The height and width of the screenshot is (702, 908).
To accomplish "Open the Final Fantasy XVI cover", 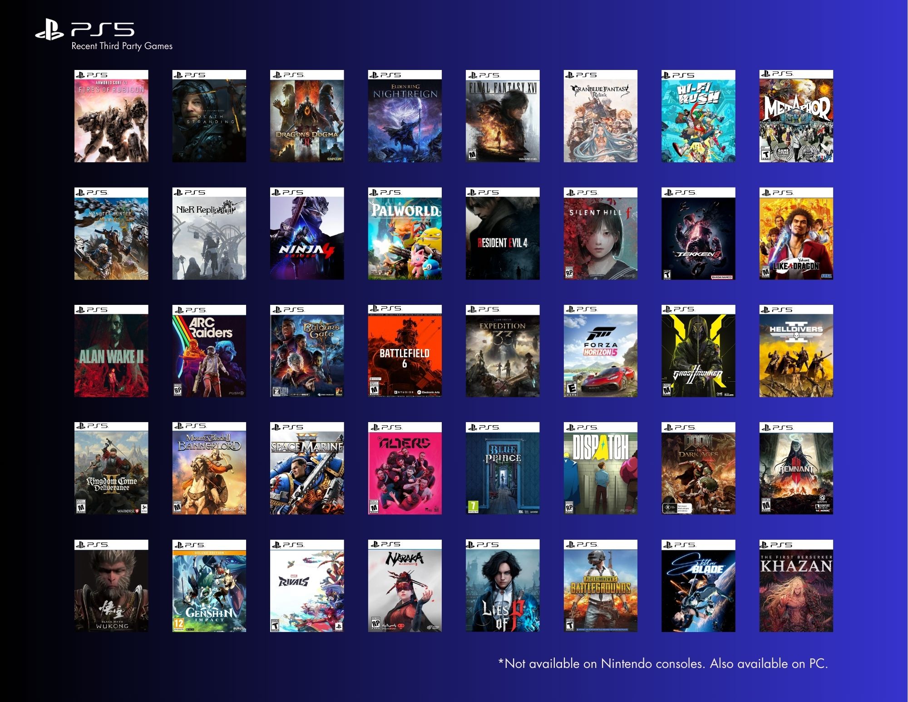I will click(x=503, y=116).
